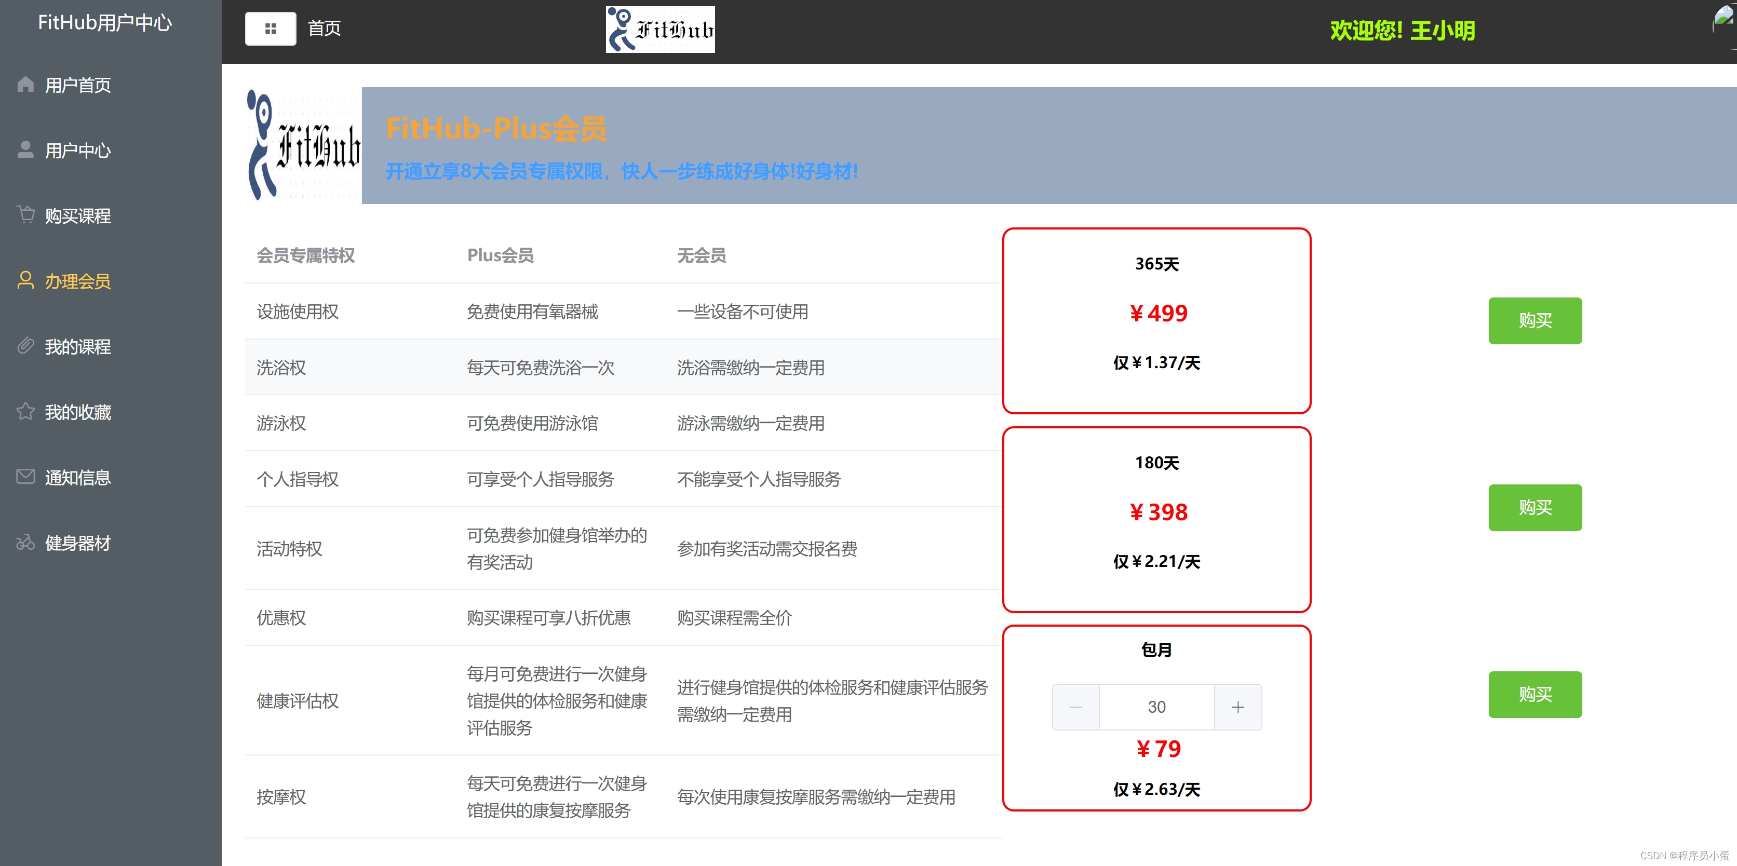Select the 365天 ¥499 pricing card

click(x=1156, y=321)
